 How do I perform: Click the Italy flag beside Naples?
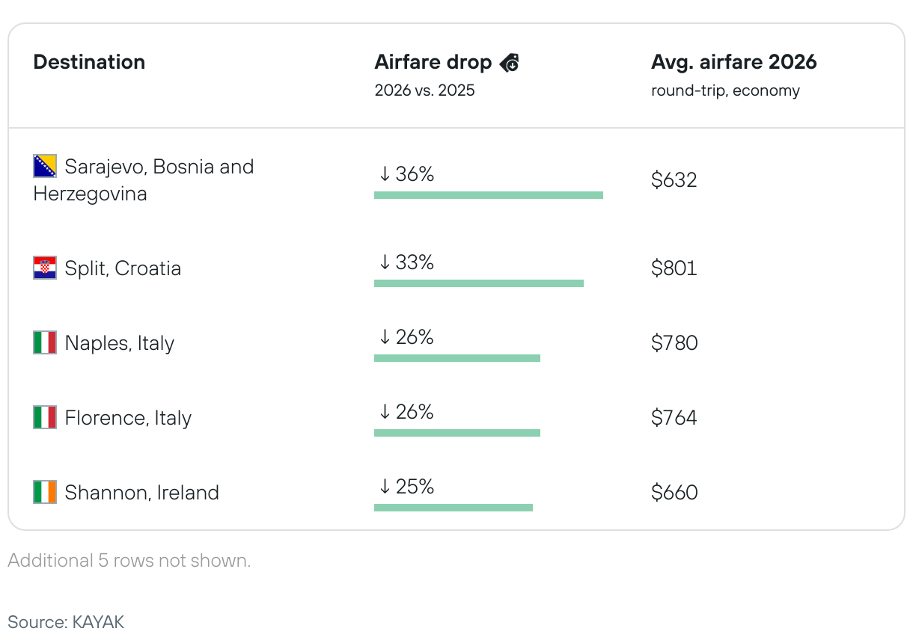point(45,342)
